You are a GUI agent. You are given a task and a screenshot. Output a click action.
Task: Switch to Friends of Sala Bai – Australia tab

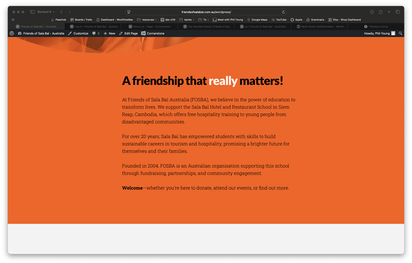pos(36,26)
